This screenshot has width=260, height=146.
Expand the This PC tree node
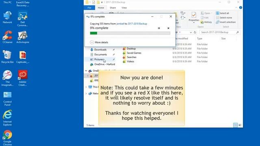click(86, 87)
